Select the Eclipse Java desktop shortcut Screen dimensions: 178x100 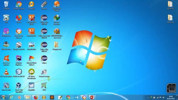pos(44,20)
